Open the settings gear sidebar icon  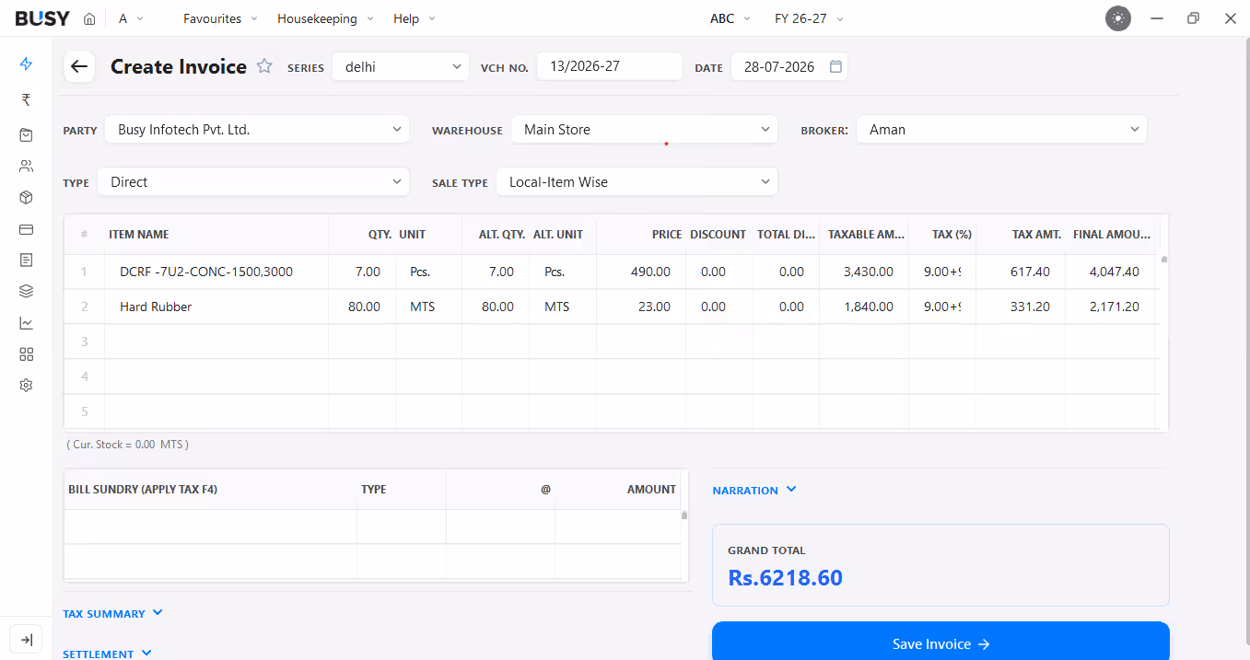click(x=26, y=386)
